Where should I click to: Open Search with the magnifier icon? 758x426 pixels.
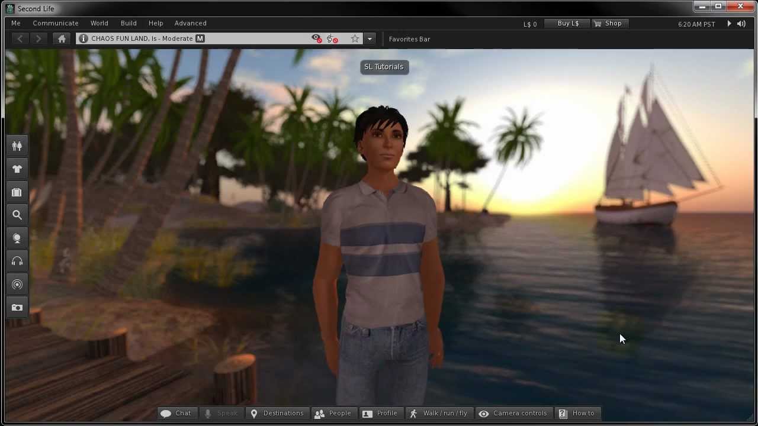coord(17,215)
